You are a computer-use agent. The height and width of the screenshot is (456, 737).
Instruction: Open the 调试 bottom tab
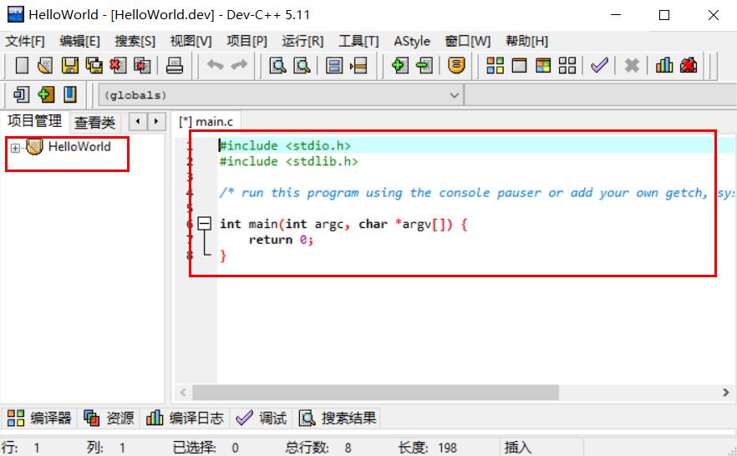coord(261,418)
